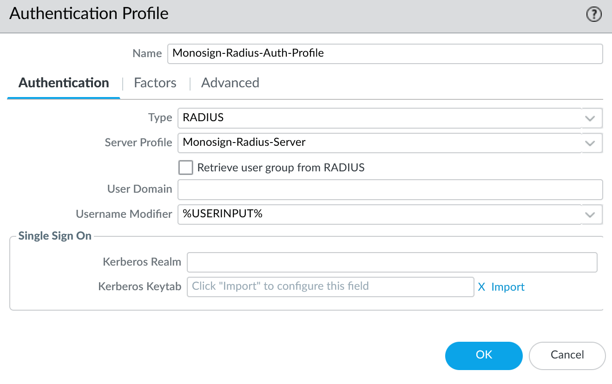Select the Authentication tab
This screenshot has height=384, width=612.
pos(64,83)
